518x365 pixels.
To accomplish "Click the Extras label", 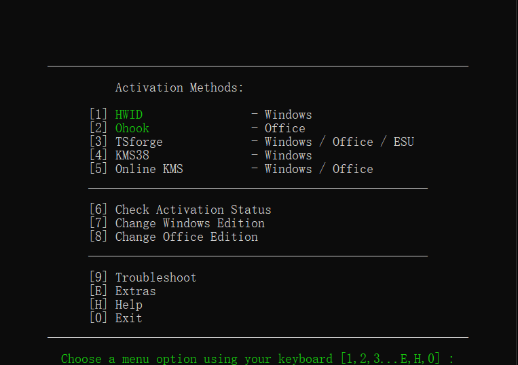I will (136, 291).
